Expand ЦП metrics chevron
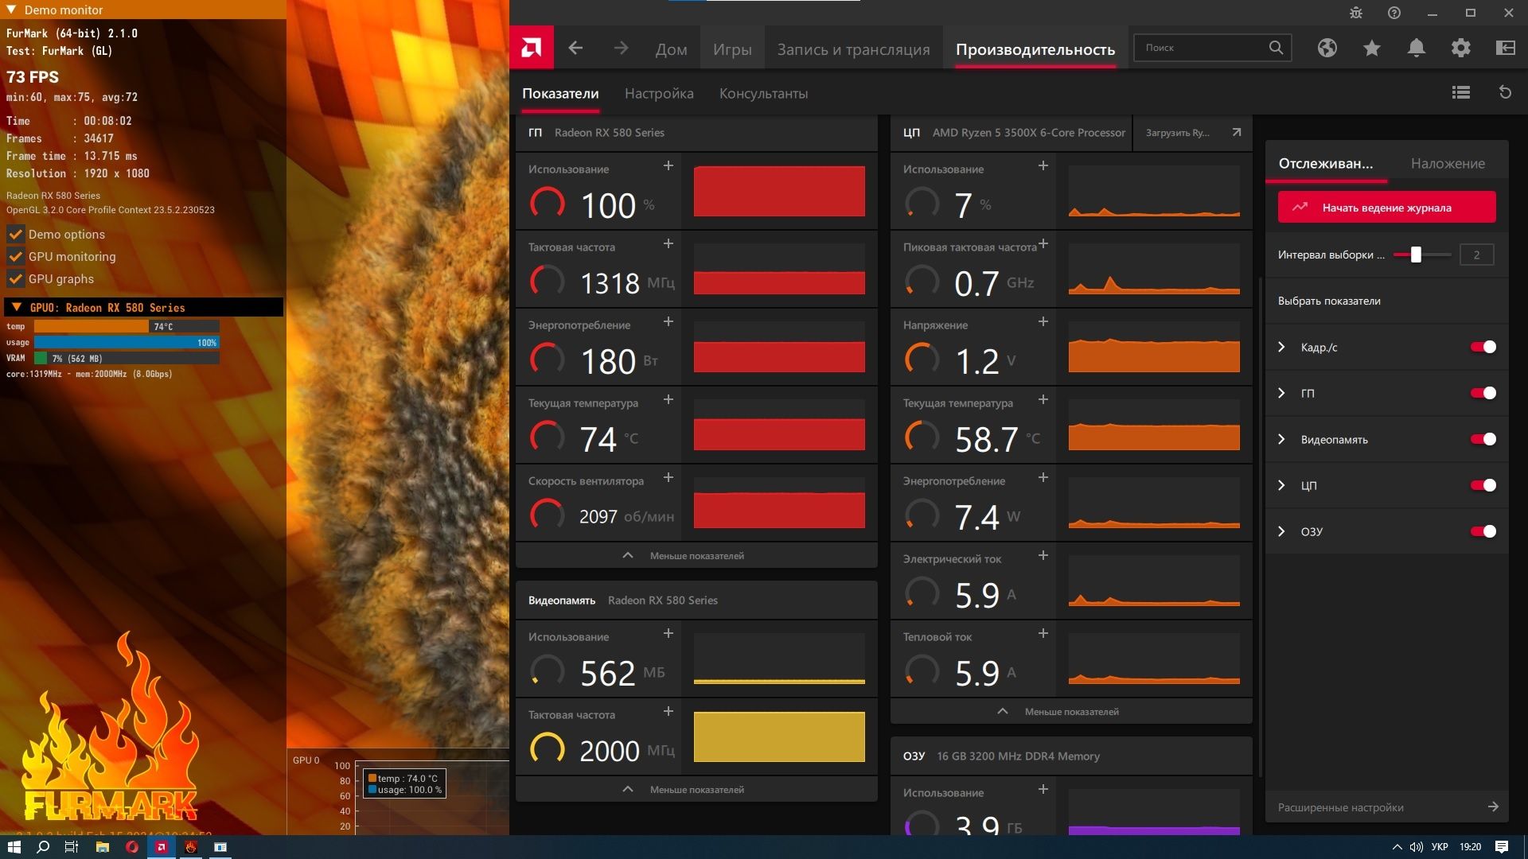Image resolution: width=1528 pixels, height=859 pixels. 1281,485
